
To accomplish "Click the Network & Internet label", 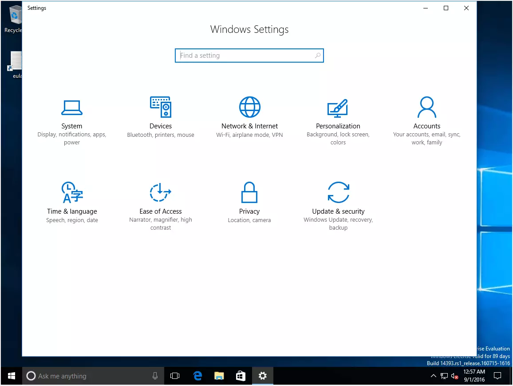I will pyautogui.click(x=250, y=126).
